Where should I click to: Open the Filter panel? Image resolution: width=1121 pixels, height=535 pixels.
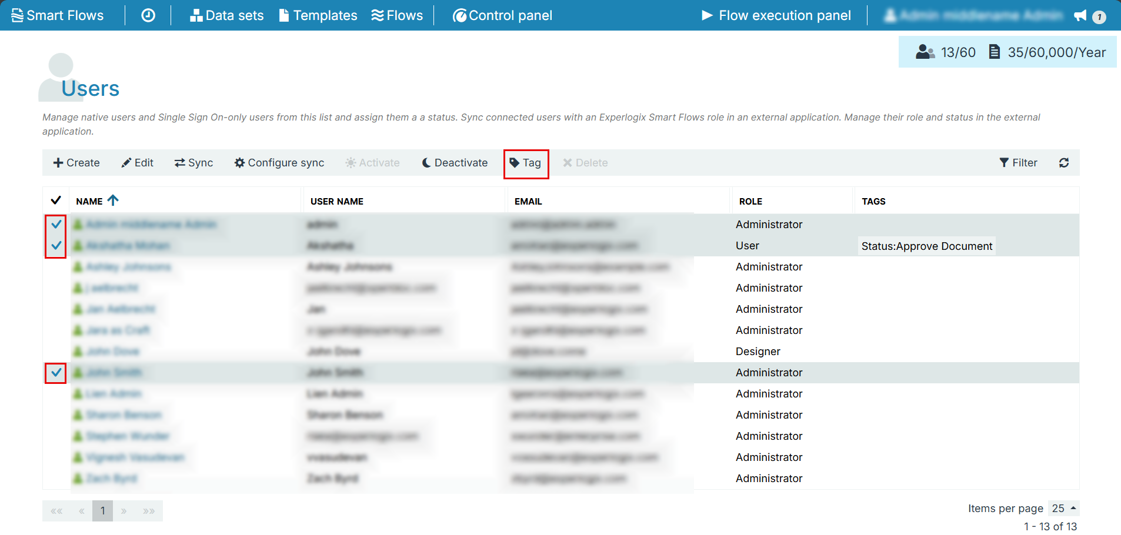[1018, 163]
